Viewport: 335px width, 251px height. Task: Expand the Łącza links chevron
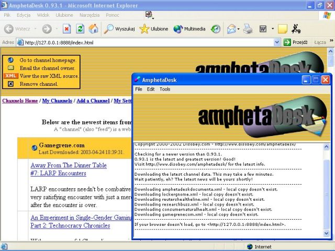pyautogui.click(x=331, y=41)
